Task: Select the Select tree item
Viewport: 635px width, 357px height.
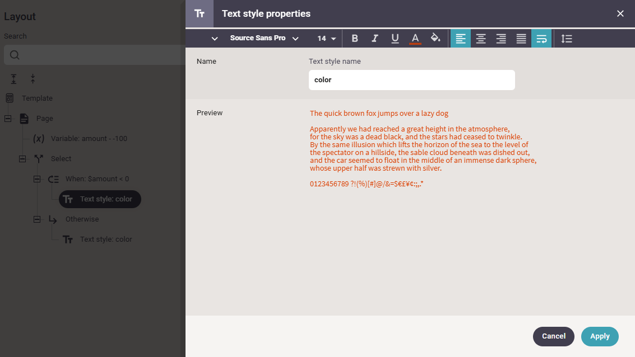Action: click(61, 159)
